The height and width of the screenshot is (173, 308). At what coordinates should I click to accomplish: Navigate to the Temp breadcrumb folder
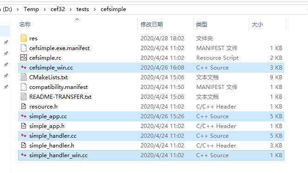click(31, 9)
